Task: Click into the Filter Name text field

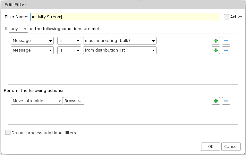Action: (x=125, y=17)
